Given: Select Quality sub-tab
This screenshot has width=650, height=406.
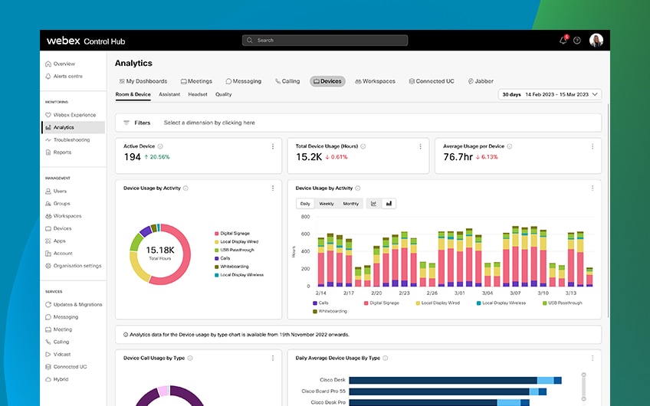Looking at the screenshot, I should (223, 94).
